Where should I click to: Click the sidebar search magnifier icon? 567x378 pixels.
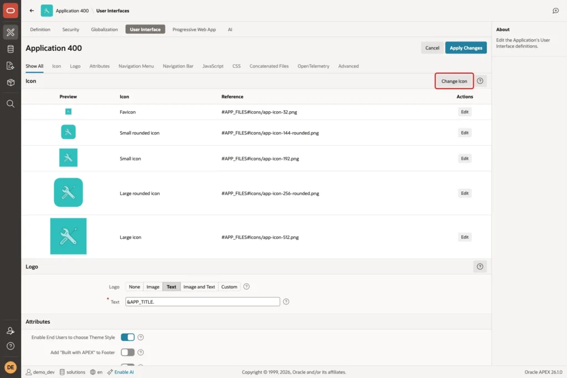pos(11,104)
